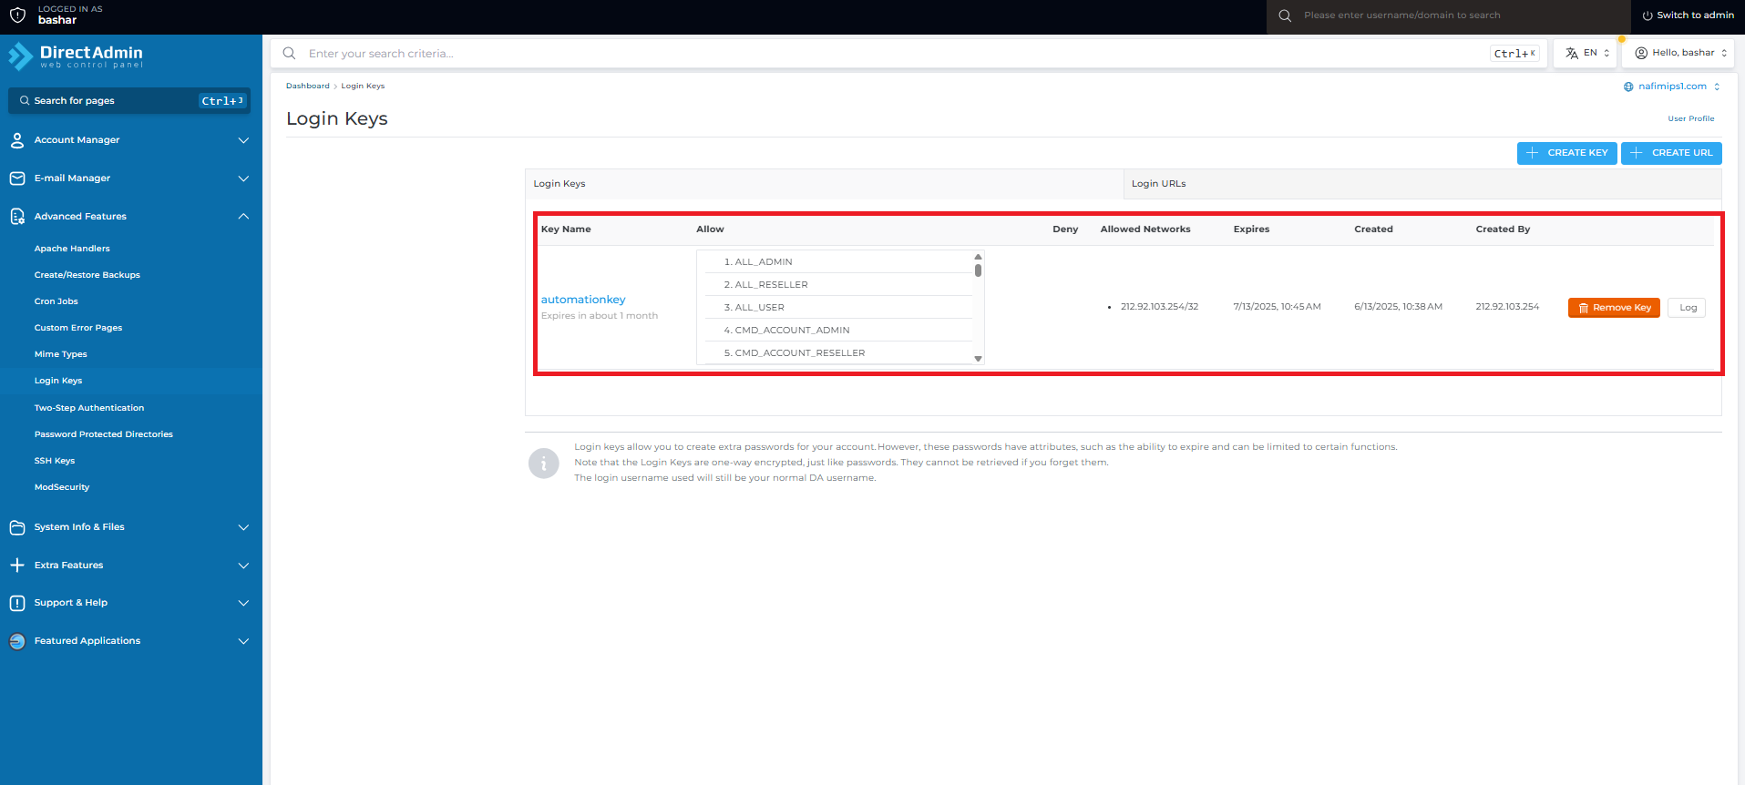1745x785 pixels.
Task: Click the 212.92.103.254/32 allowed network
Action: tap(1159, 307)
